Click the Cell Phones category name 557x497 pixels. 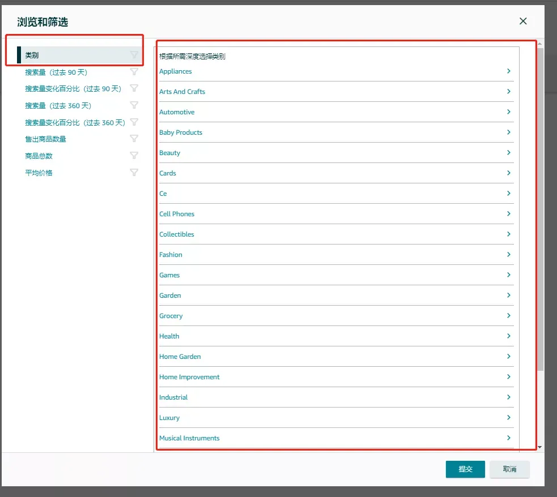[x=177, y=214]
